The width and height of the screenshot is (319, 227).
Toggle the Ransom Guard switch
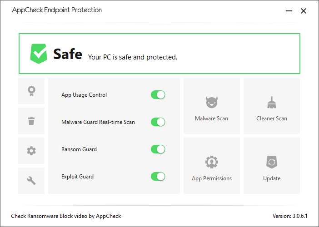(158, 149)
